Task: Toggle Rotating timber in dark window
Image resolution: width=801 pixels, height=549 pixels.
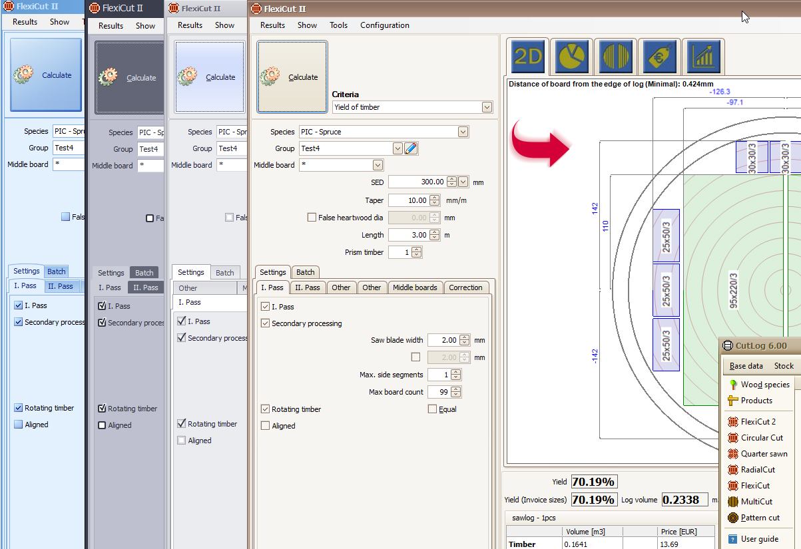Action: pos(102,409)
